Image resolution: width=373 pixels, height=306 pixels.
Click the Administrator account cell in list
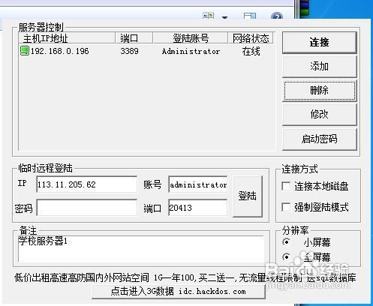tap(191, 51)
